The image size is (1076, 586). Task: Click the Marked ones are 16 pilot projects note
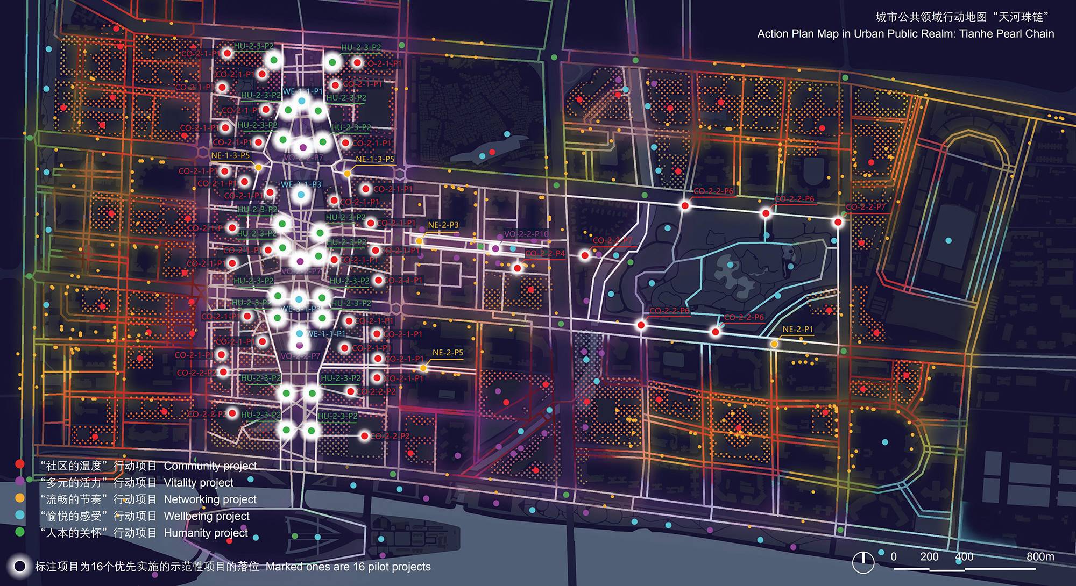[x=348, y=567]
